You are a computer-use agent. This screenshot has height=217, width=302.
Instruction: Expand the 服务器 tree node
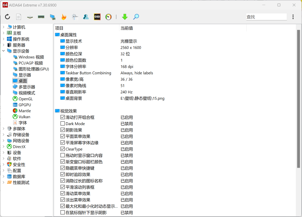click(x=3, y=45)
